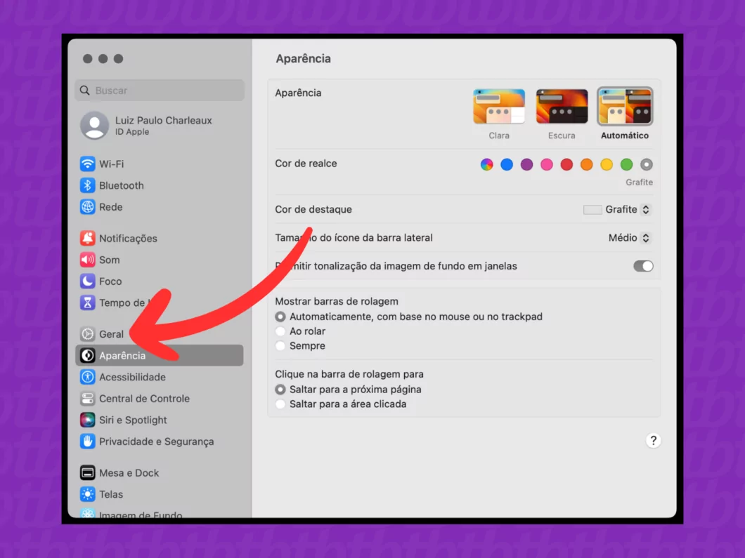The image size is (745, 558).
Task: Click the Telas label in sidebar
Action: pyautogui.click(x=111, y=494)
